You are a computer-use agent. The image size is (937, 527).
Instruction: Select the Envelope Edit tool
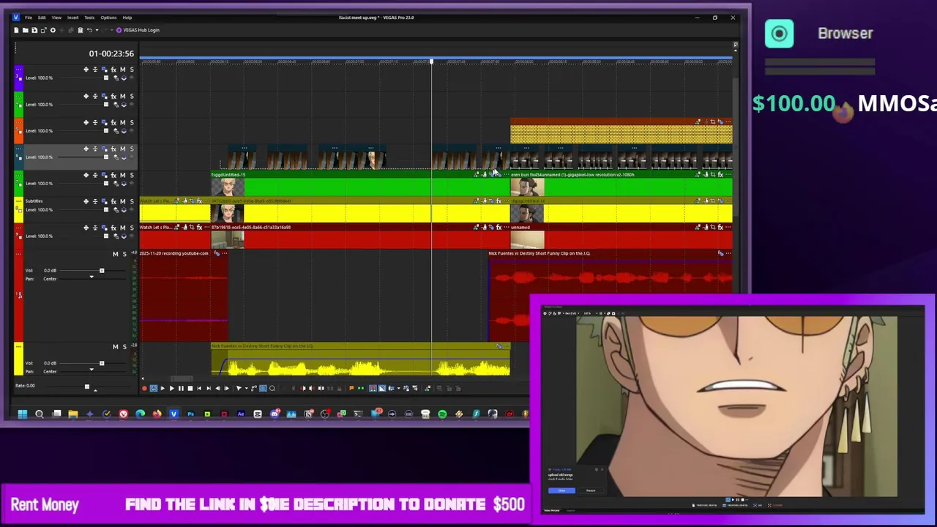click(x=253, y=389)
